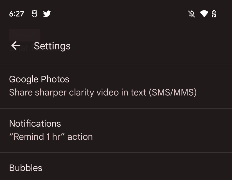The image size is (232, 180).
Task: Select the "(SMS/MMS)" text in Google Photos row
Action: coord(172,93)
